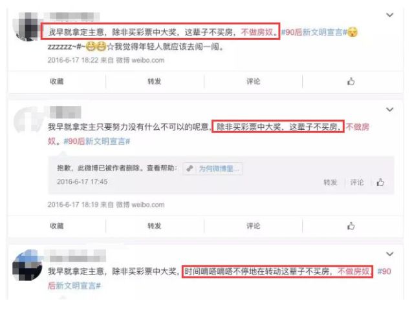This screenshot has width=412, height=310.
Task: Click 转发 inside the deleted repost box
Action: (331, 182)
